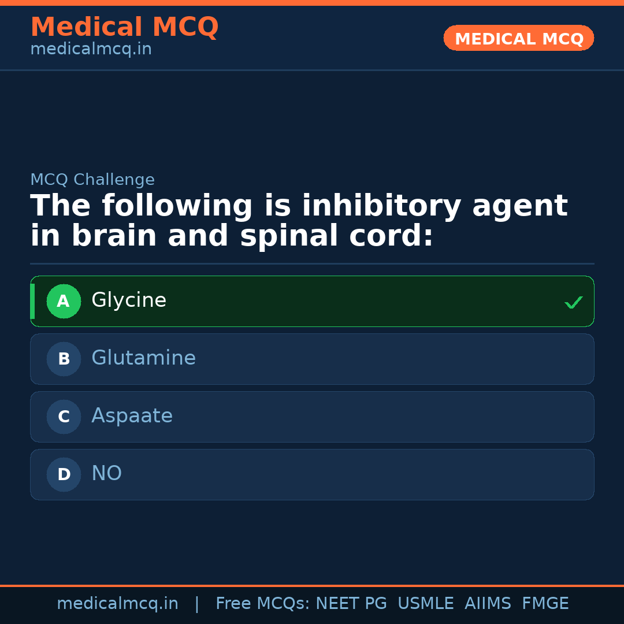Click the inhibitory agent question text
The image size is (624, 624).
(298, 221)
